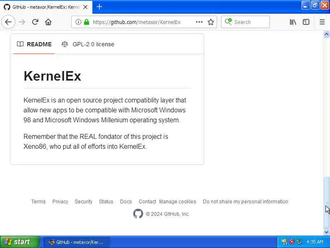Switch to the GPL-2.0 license tab
Screen dimensions: 330x248
88,44
